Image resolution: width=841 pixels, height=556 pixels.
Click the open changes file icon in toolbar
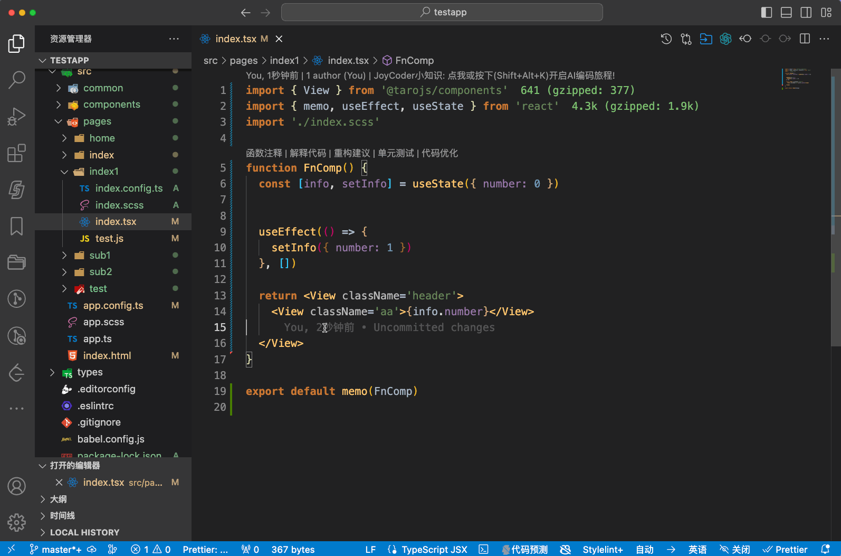pos(706,39)
